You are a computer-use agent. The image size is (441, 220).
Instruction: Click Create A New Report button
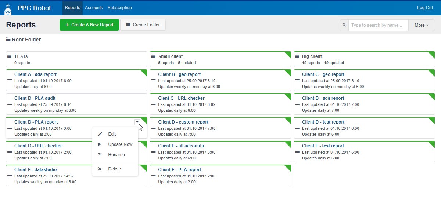89,25
